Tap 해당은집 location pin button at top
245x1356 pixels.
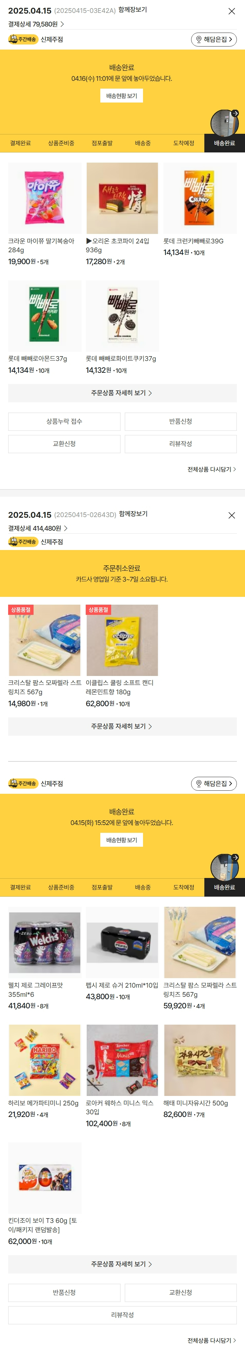click(x=213, y=39)
